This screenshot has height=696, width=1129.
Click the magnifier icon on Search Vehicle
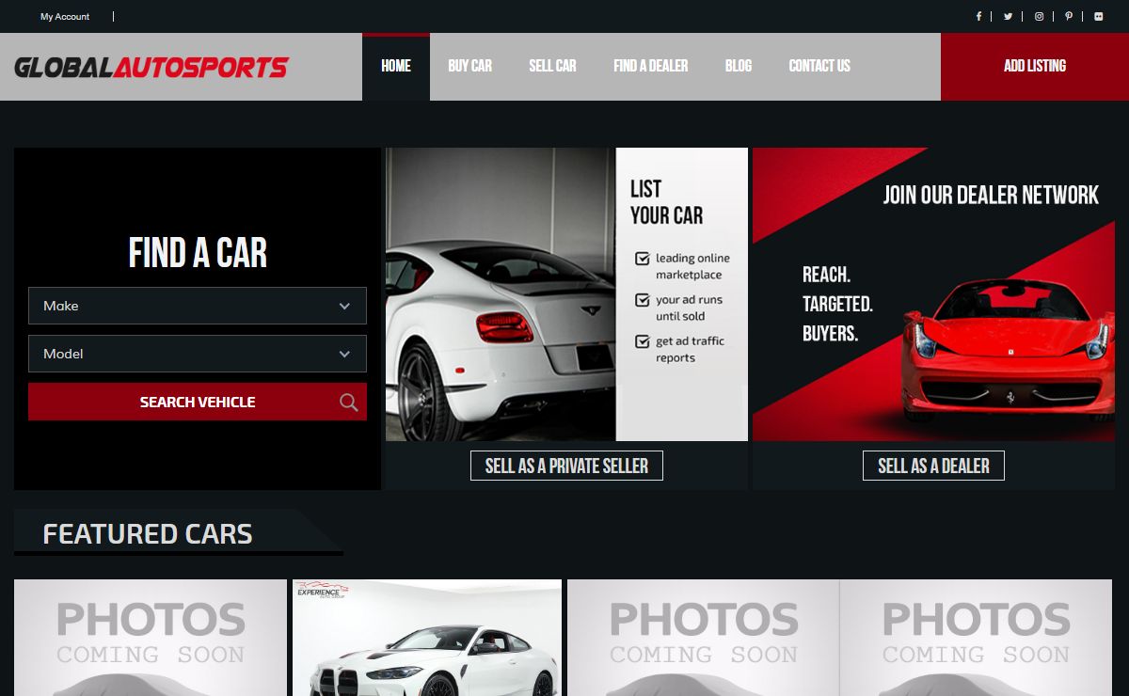click(x=348, y=403)
